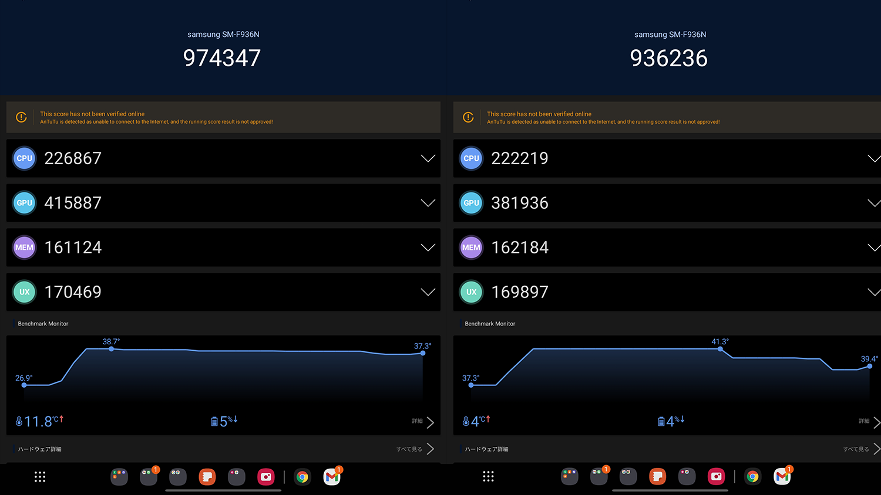Viewport: 881px width, 495px height.
Task: Open the app drawer grid in left taskbar
Action: click(x=40, y=477)
